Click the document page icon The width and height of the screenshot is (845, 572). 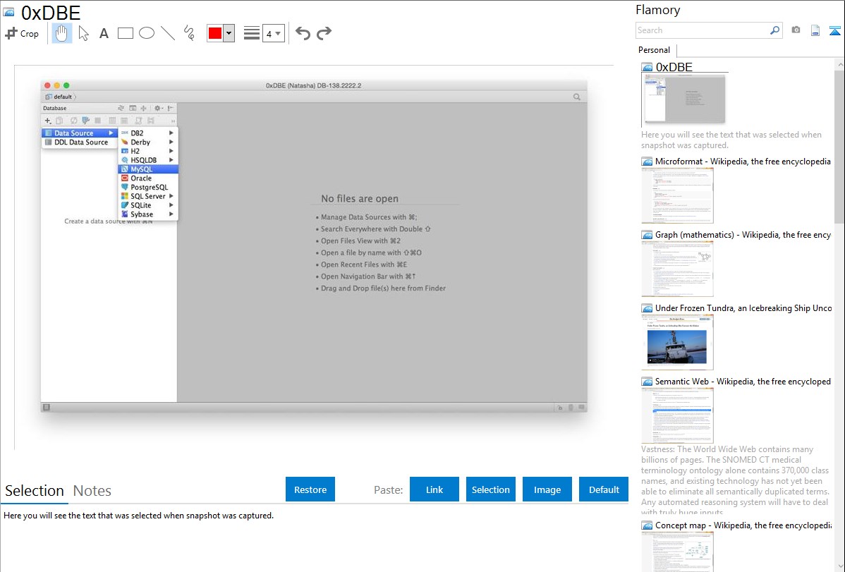pyautogui.click(x=815, y=30)
